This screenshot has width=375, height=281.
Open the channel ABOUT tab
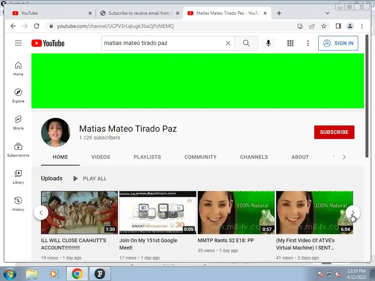click(x=300, y=157)
